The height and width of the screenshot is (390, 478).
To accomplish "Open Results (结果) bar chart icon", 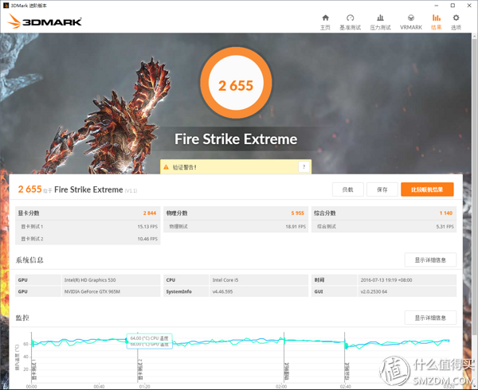I will coord(437,18).
